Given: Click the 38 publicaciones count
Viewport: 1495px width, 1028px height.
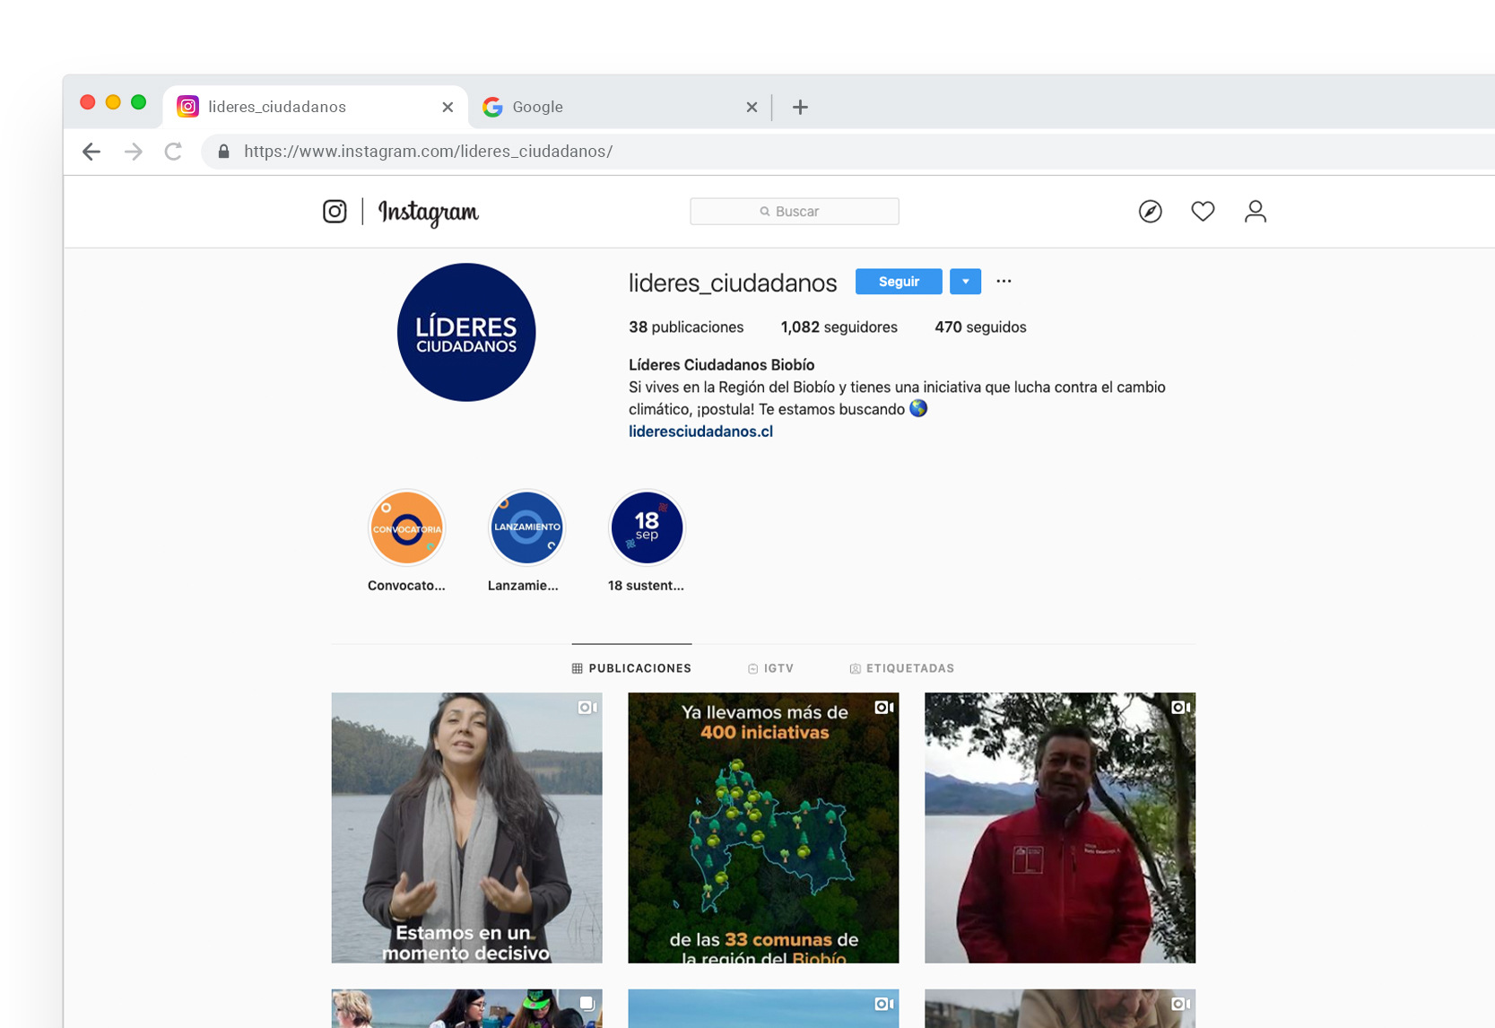Looking at the screenshot, I should click(686, 327).
